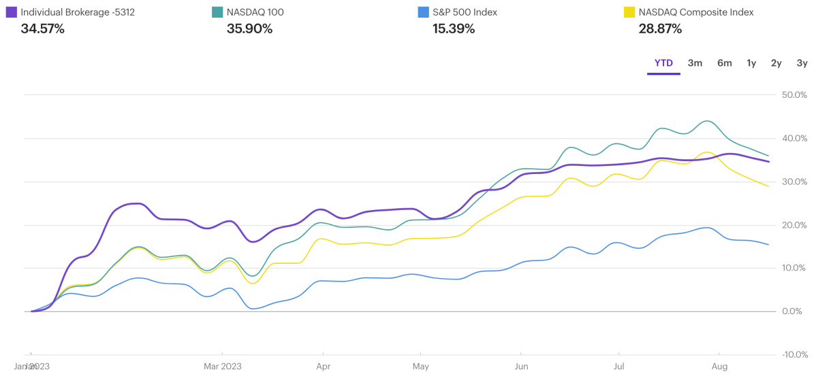Switch the chart to the 3m range
Viewport: 816px width, 376px height.
(x=695, y=63)
